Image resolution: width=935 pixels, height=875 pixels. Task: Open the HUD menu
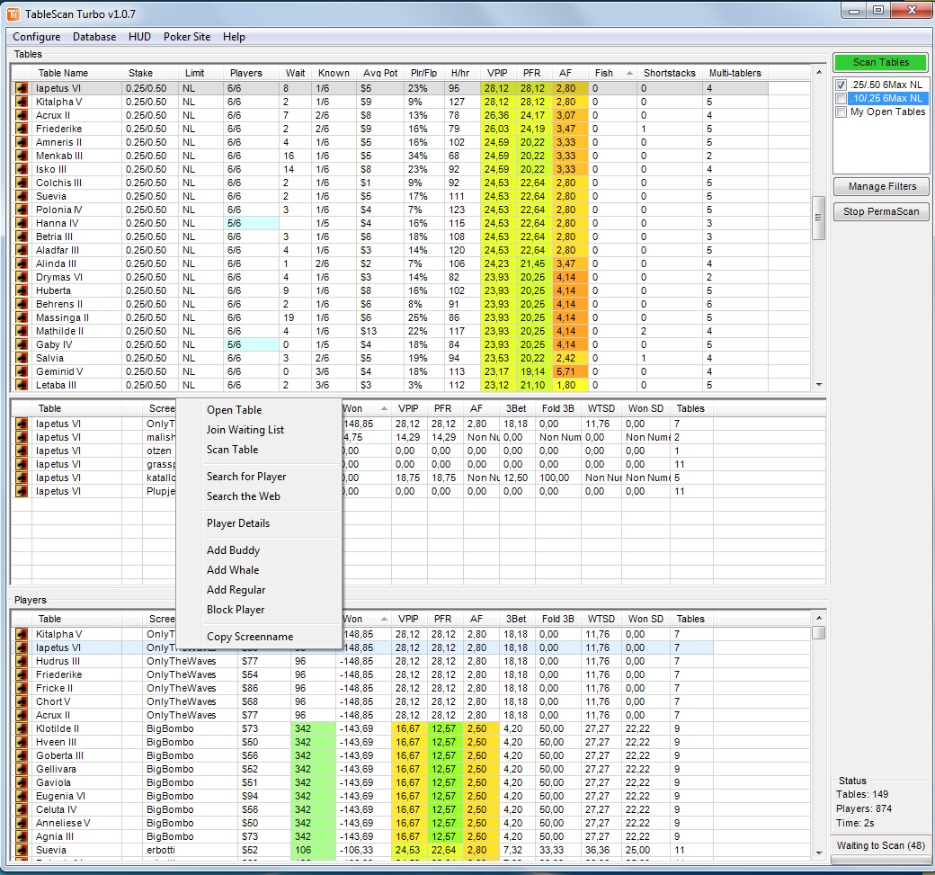point(139,37)
